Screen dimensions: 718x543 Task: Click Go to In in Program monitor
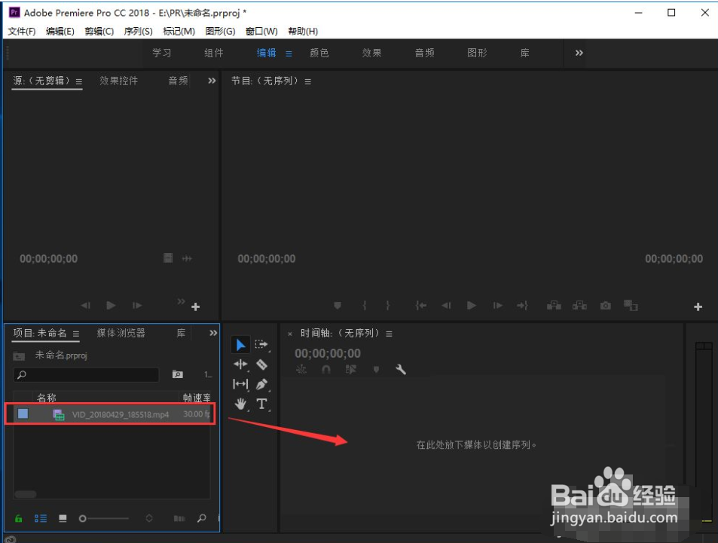click(x=421, y=305)
